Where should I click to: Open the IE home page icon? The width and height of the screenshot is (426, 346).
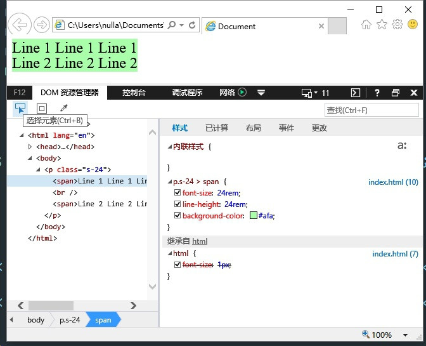366,25
